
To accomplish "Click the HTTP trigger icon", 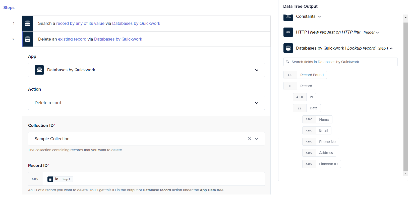I will (288, 32).
